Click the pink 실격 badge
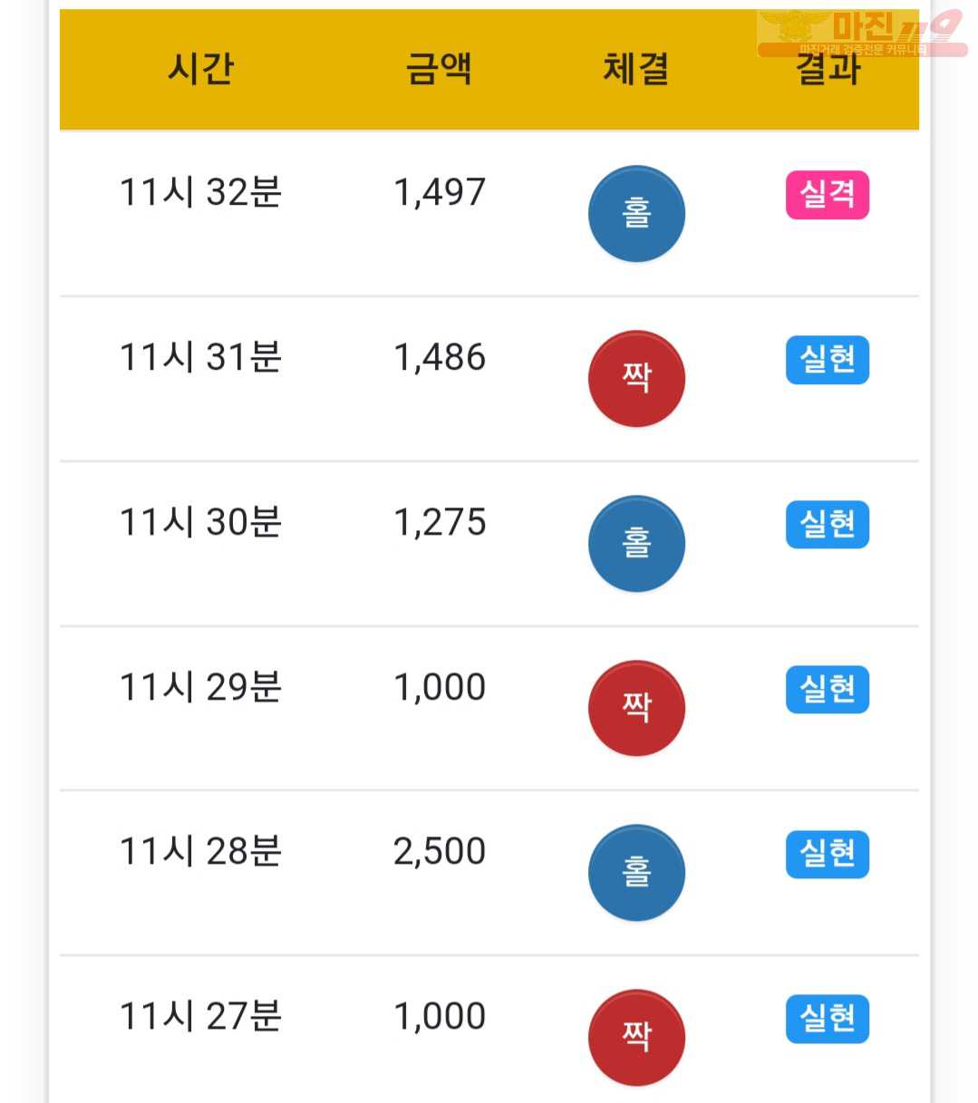 [x=828, y=195]
